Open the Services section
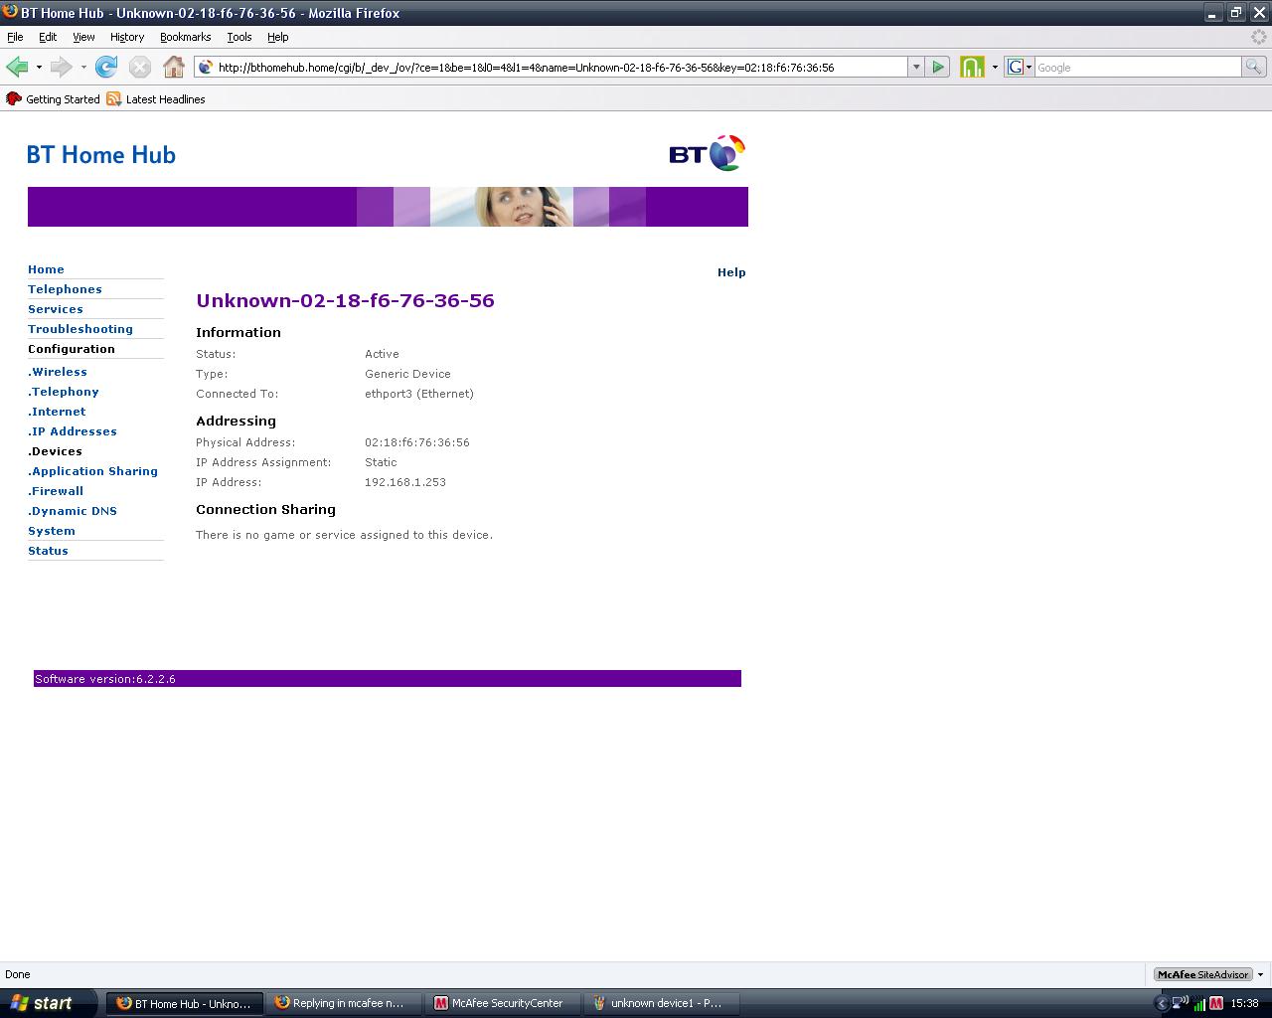 [x=56, y=309]
